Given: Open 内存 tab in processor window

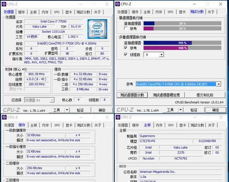Looking at the screenshot, I should click(45, 12).
